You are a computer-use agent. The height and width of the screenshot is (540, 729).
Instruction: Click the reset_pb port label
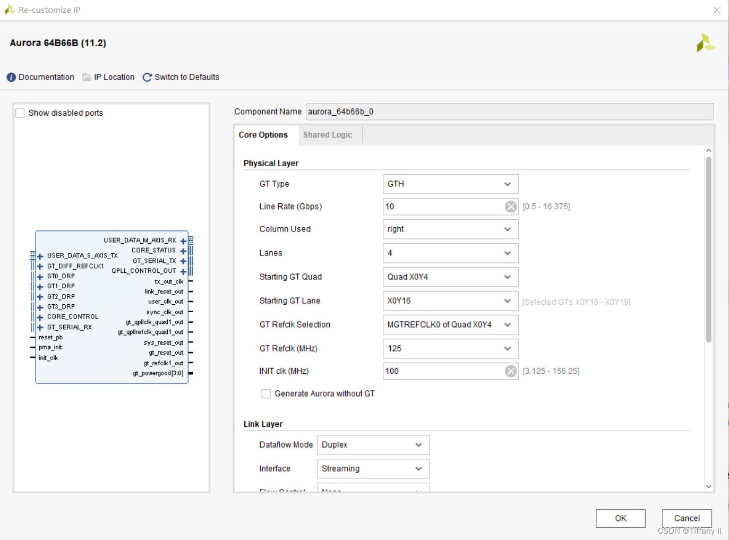[x=50, y=338]
